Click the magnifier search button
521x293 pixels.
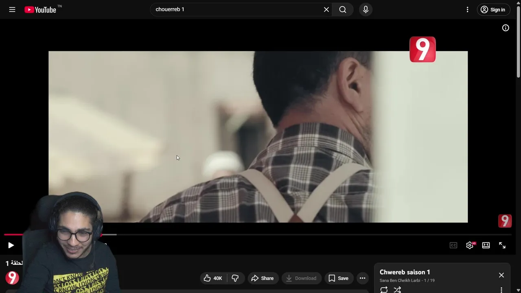pos(343,9)
